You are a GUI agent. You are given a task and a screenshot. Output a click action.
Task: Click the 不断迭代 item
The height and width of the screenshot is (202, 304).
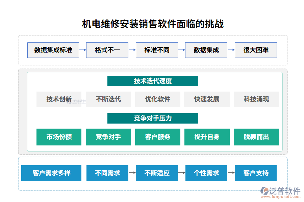108,99
